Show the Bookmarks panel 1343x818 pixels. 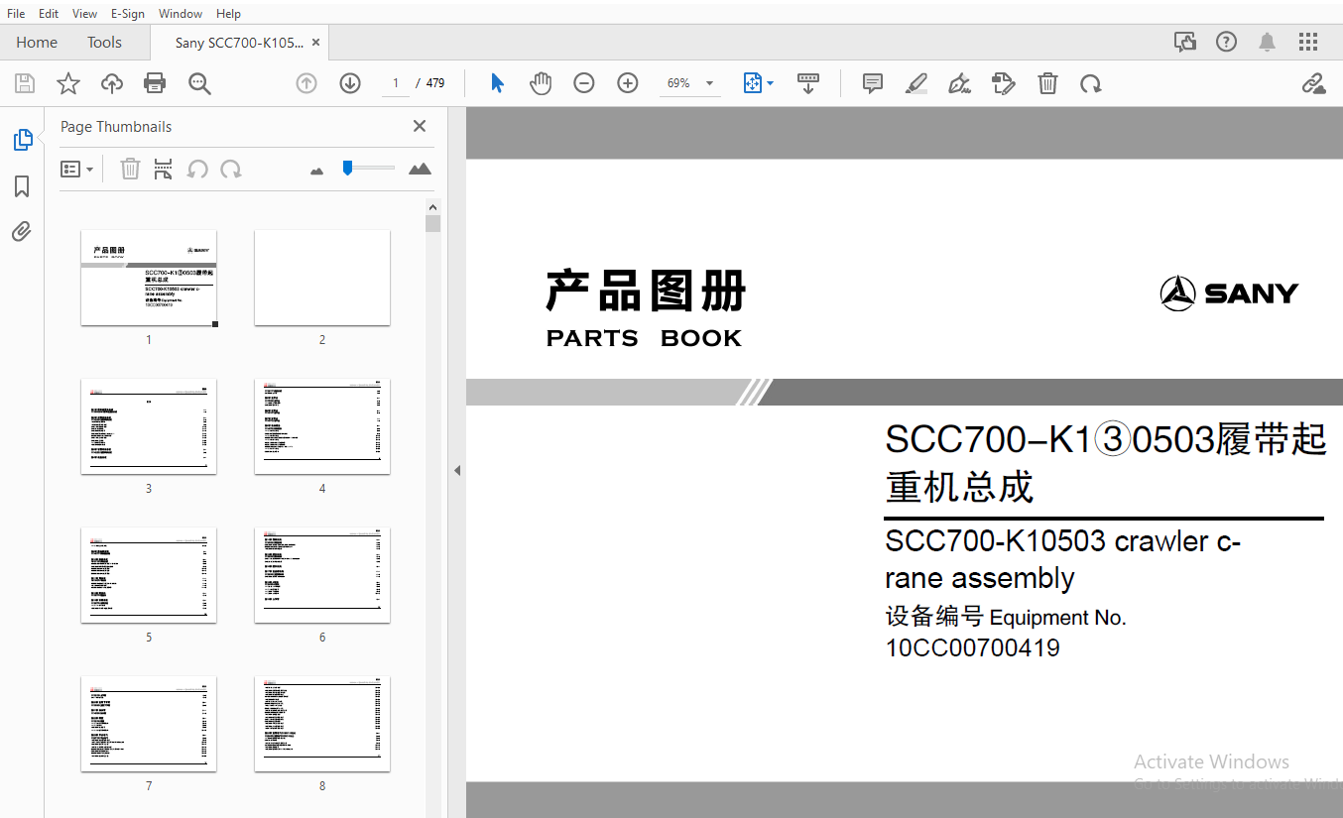tap(22, 186)
